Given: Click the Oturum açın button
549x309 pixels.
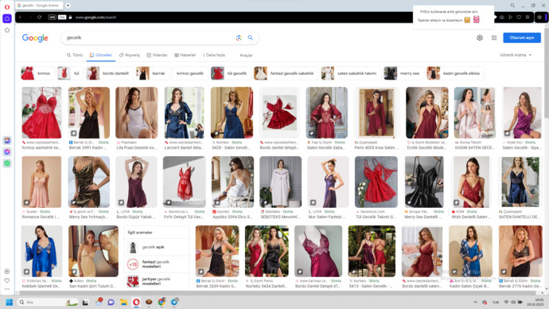Looking at the screenshot, I should (x=522, y=37).
